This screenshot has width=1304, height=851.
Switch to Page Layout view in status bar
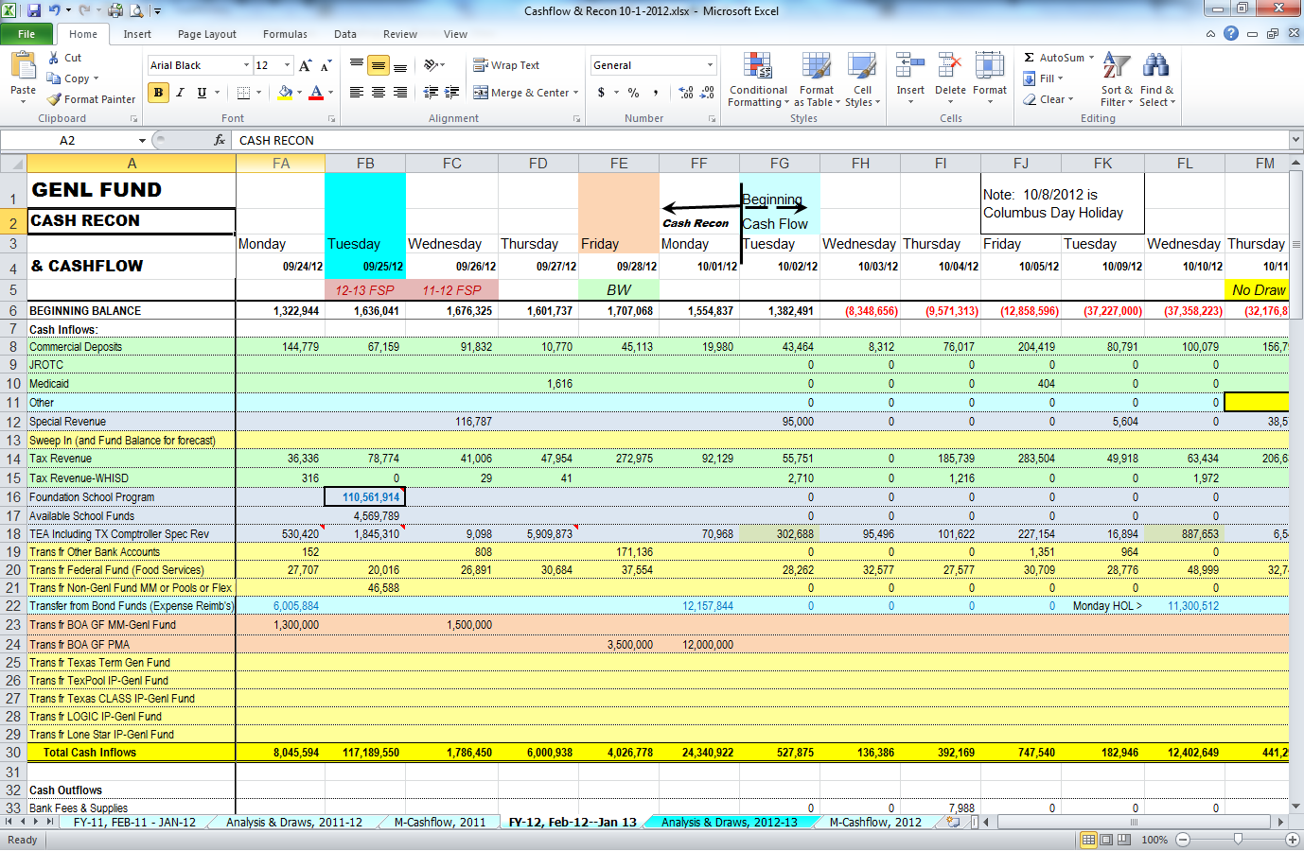1105,840
